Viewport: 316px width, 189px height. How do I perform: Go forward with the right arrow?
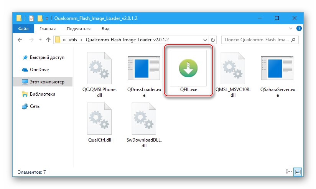click(31, 40)
